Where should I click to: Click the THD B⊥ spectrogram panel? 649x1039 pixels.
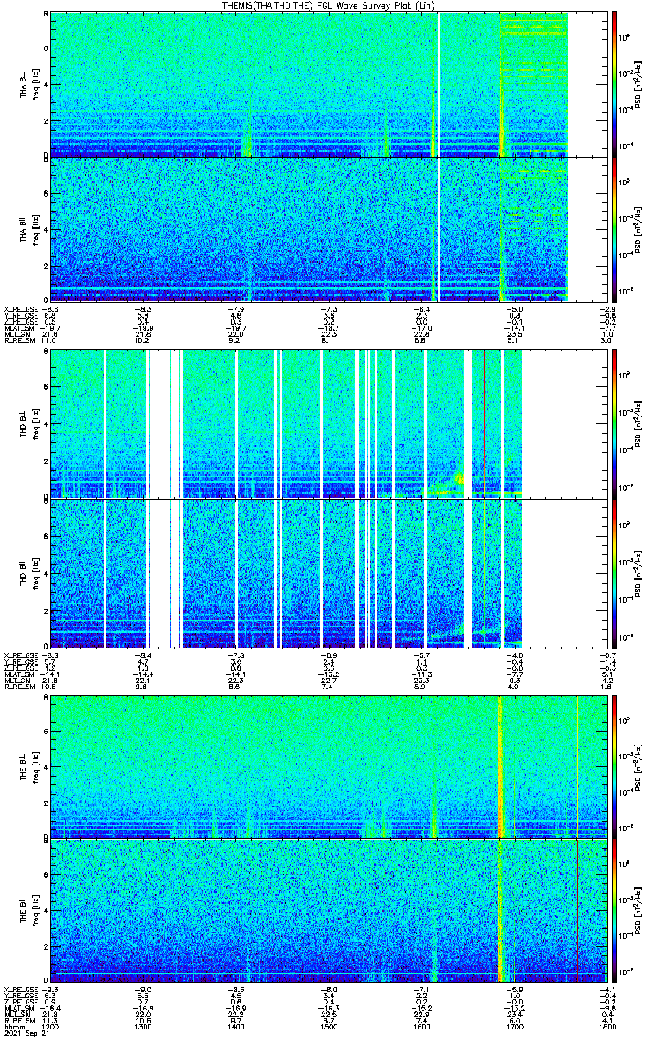[328, 423]
